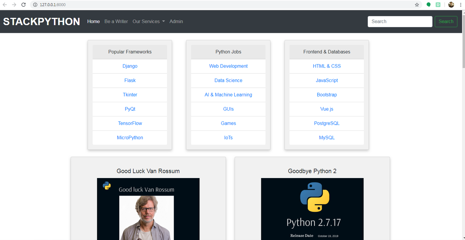Click the site info icon in address bar

coord(35,5)
